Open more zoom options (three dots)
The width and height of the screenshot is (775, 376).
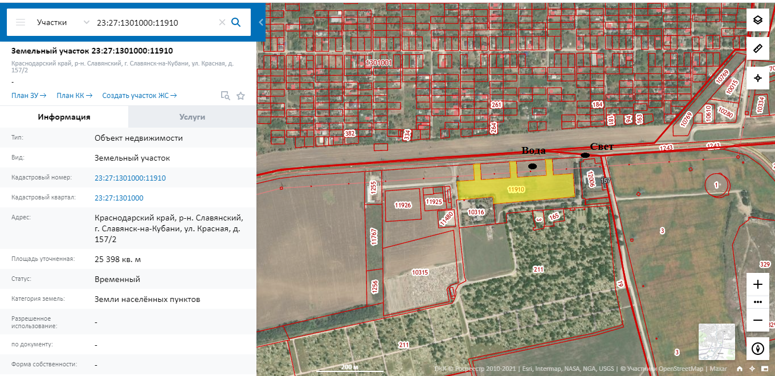click(757, 302)
